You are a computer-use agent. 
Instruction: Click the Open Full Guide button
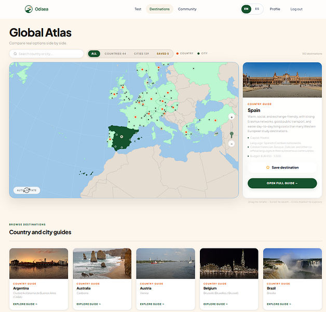pyautogui.click(x=282, y=183)
